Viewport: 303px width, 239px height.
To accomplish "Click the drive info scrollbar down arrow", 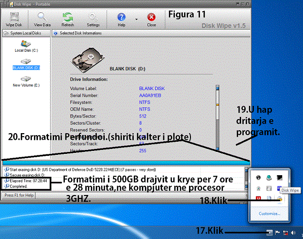I will (217, 149).
